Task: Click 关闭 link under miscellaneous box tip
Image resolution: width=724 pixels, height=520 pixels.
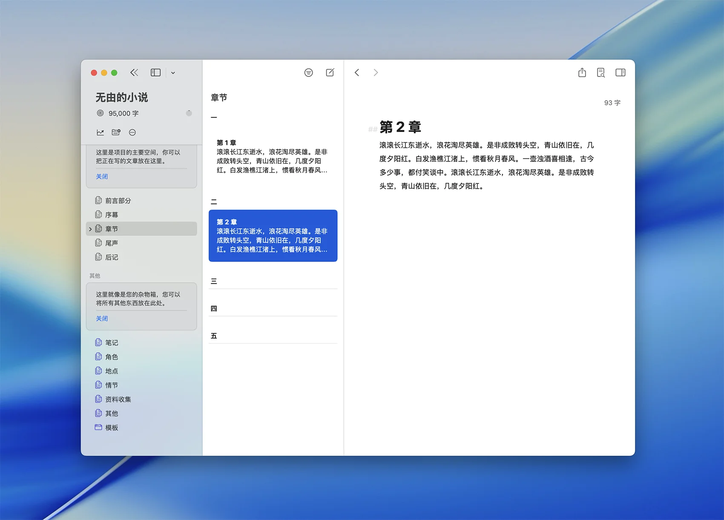Action: [102, 319]
